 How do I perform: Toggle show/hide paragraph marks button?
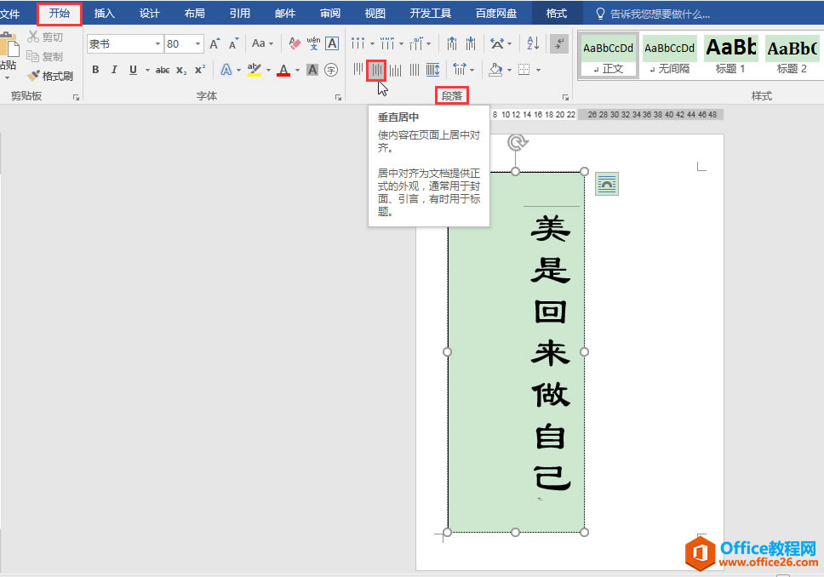point(559,43)
